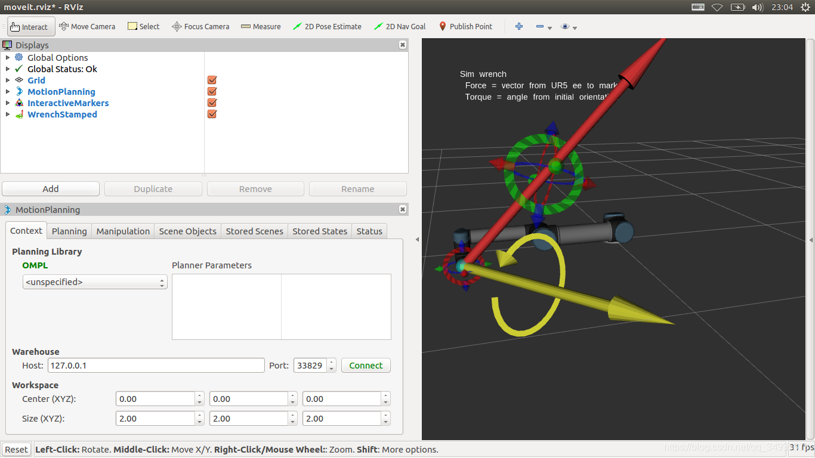The image size is (815, 458).
Task: Expand the WrenchStamped display properties
Action: (7, 114)
